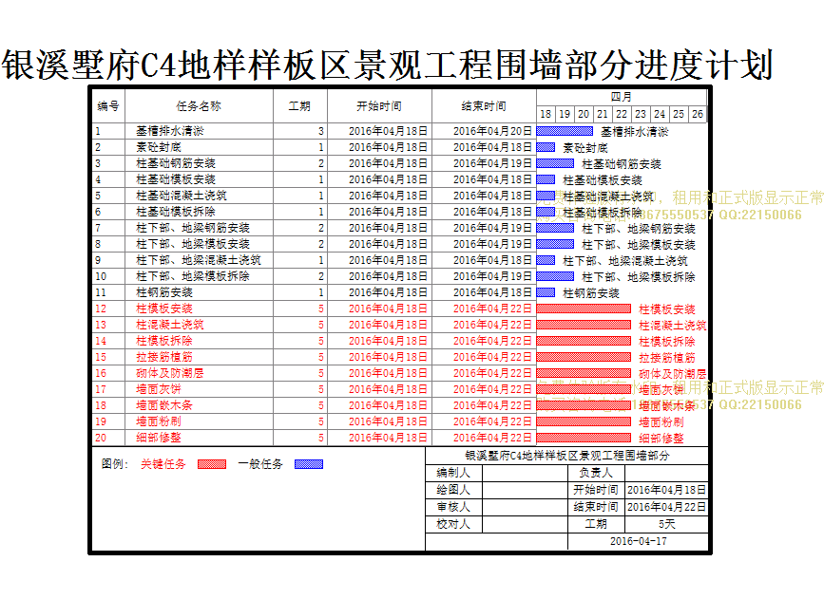Select red task name 墙面粉刷 in table

coord(158,421)
